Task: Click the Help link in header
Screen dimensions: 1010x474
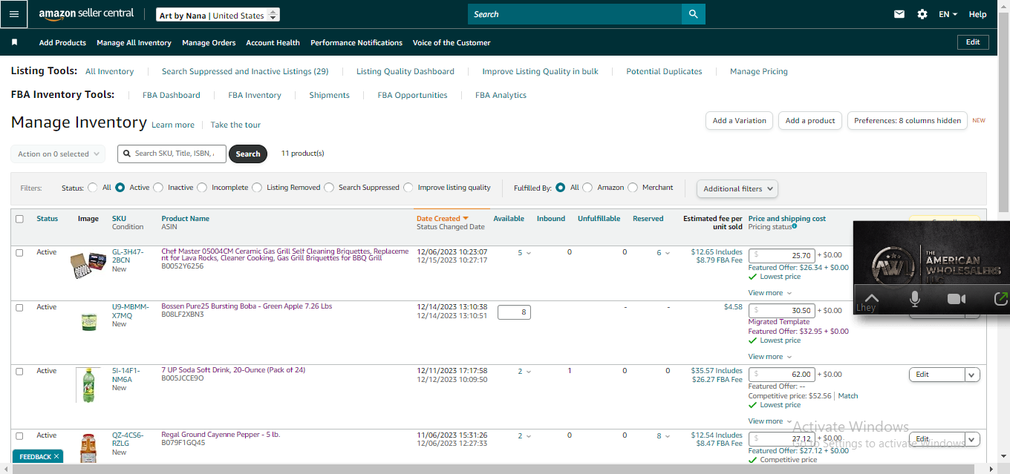Action: click(977, 14)
